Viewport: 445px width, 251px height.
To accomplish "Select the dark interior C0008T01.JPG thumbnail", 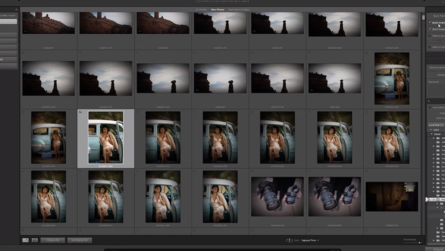I will [392, 197].
